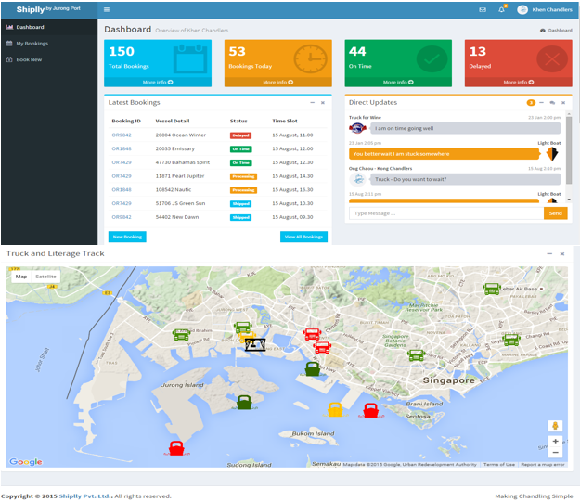Activate the Street View pegman icon
This screenshot has width=580, height=502.
(x=555, y=426)
